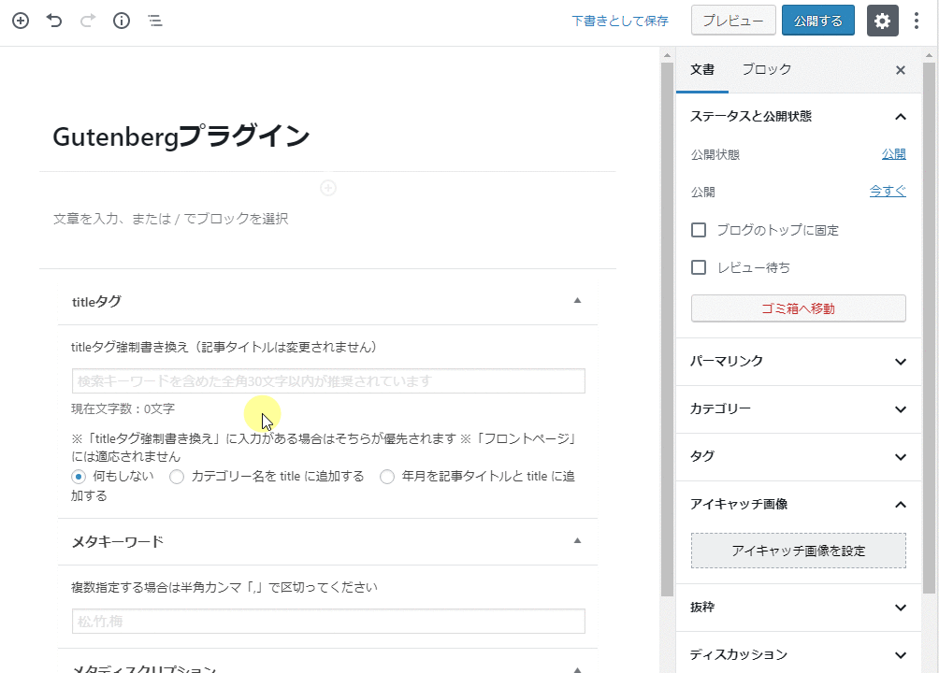Click 下書きとして保存 to save draft

click(620, 21)
